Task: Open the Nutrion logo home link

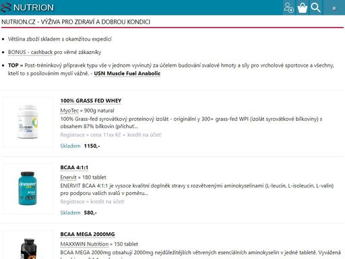Action: 28,7
